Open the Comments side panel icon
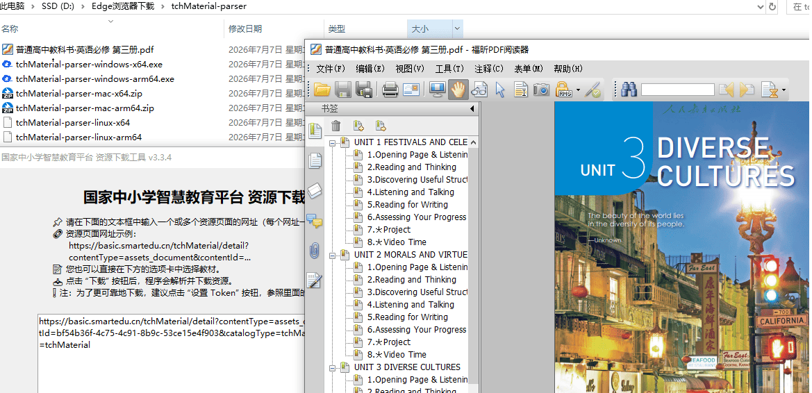 pos(315,221)
